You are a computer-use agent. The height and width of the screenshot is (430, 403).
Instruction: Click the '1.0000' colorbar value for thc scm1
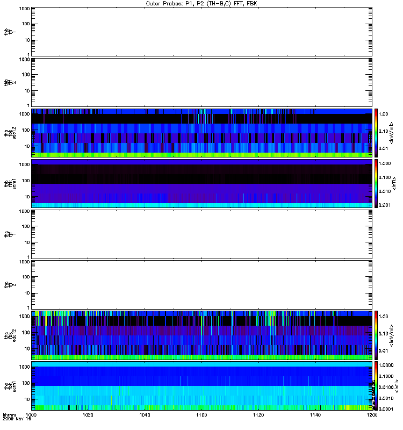(x=386, y=365)
